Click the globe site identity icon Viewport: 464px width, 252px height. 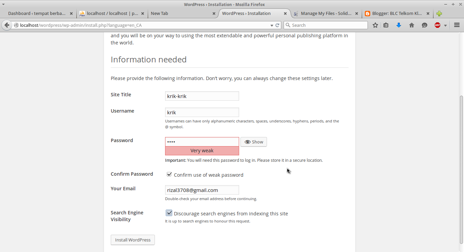click(x=16, y=25)
